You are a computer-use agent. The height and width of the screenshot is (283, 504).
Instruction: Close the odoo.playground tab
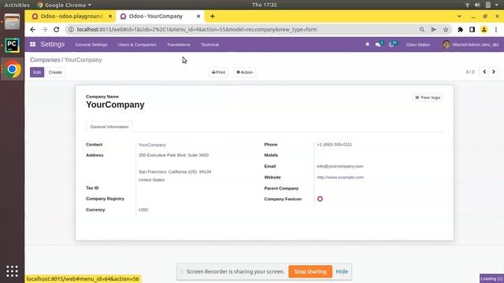point(110,16)
